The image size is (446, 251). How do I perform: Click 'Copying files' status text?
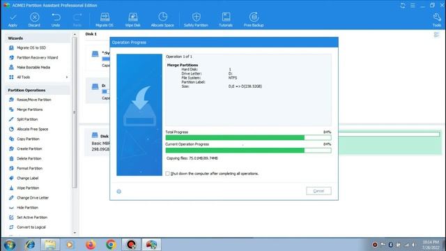coord(192,158)
